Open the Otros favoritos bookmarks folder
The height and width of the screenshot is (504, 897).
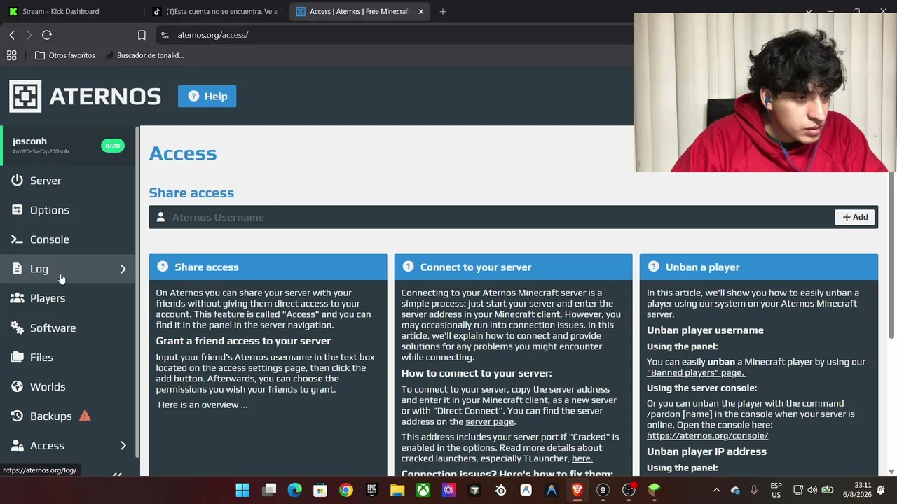point(65,55)
